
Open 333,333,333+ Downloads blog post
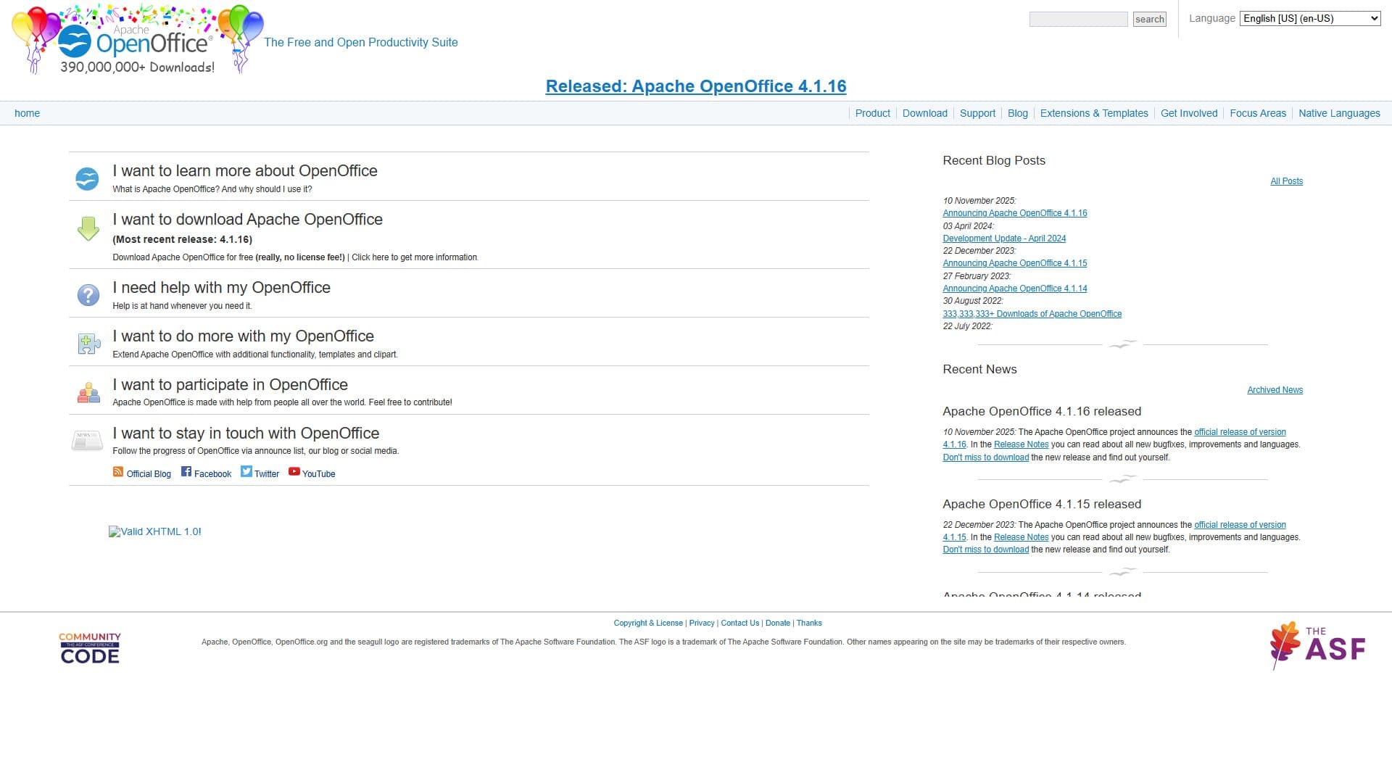(x=1032, y=314)
